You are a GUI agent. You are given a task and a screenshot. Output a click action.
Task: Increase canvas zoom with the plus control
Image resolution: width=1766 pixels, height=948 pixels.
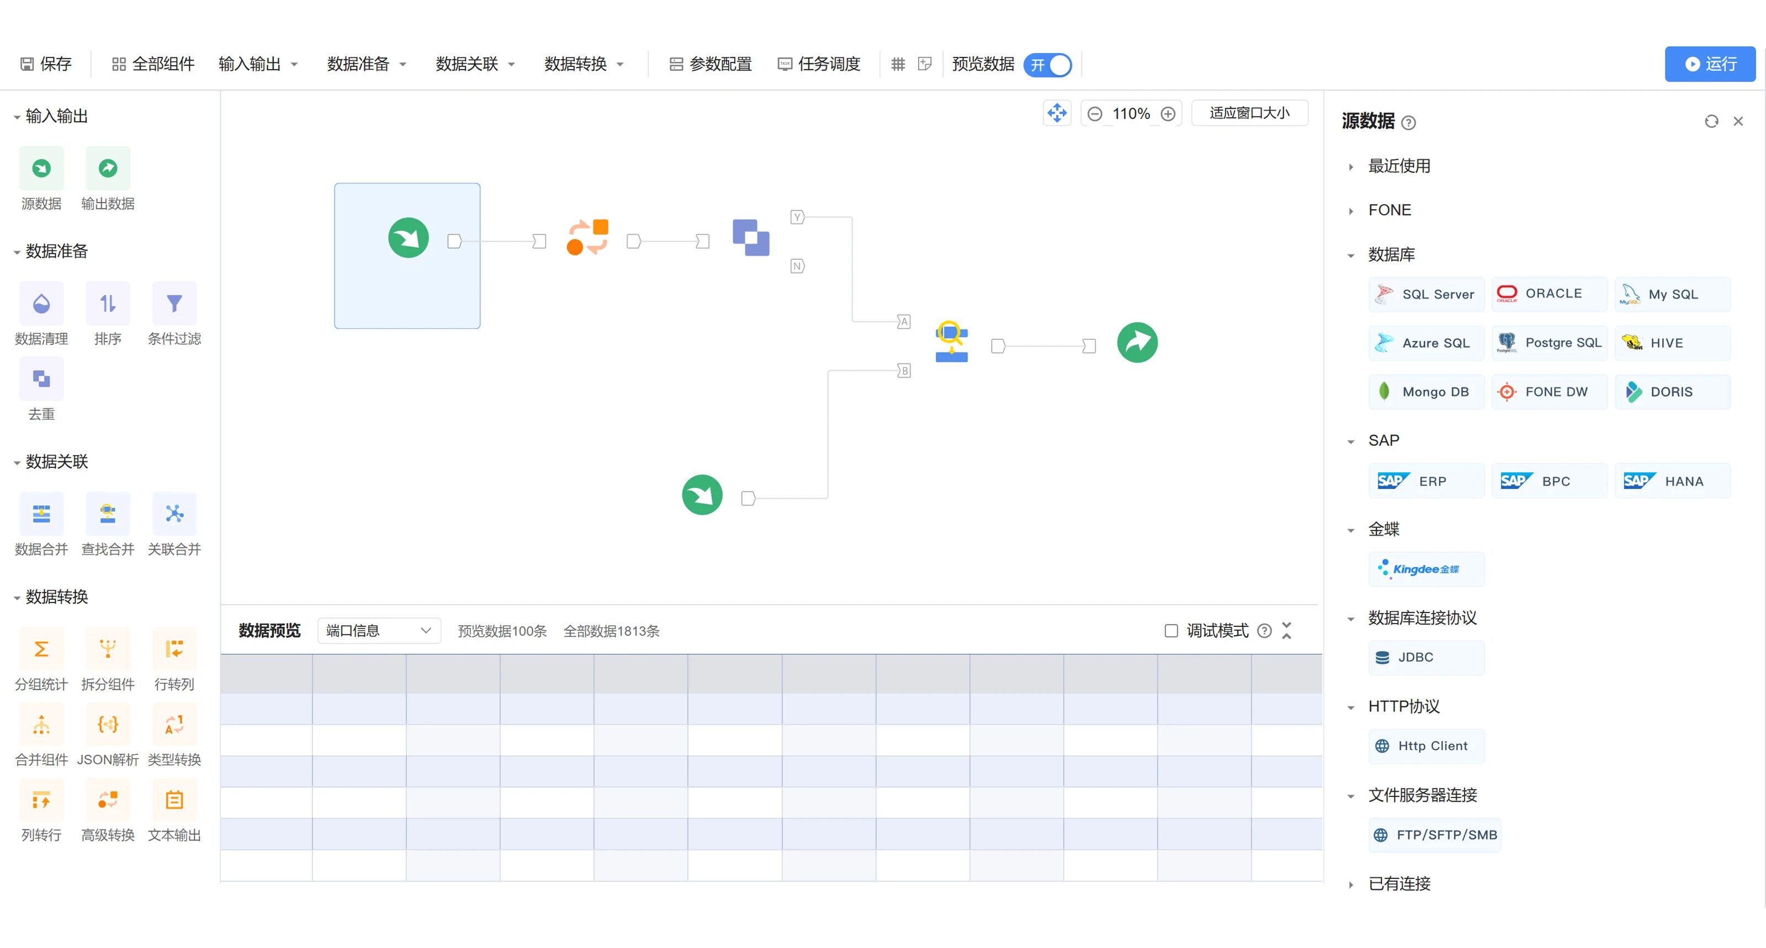(x=1168, y=113)
